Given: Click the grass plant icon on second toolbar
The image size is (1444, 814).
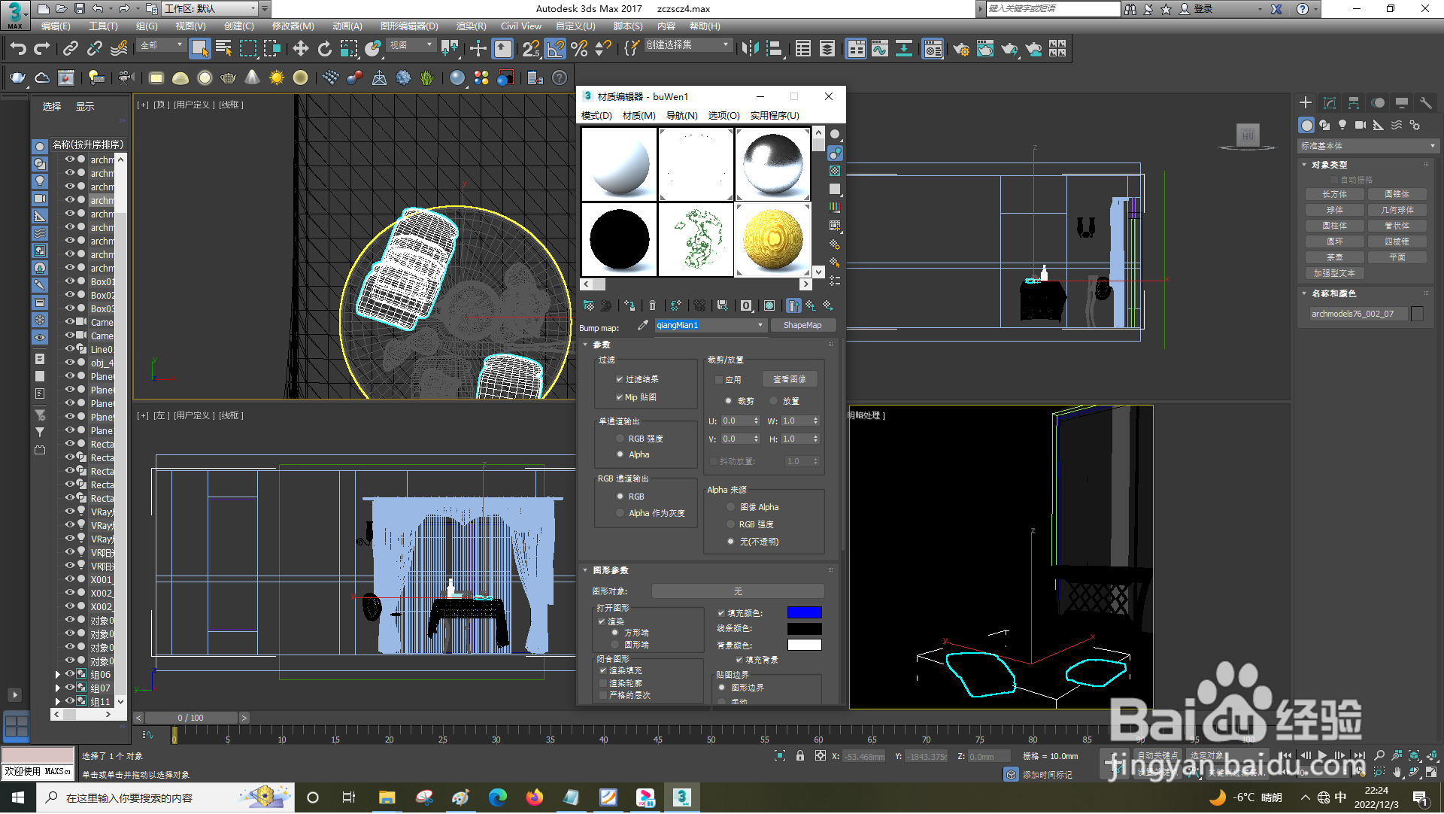Looking at the screenshot, I should point(427,77).
